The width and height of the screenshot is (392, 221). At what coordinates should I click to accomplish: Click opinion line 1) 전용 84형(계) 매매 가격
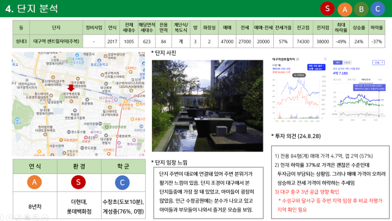[x=324, y=156]
